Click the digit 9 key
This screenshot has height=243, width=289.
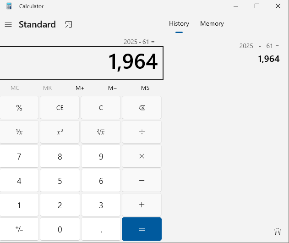101,156
